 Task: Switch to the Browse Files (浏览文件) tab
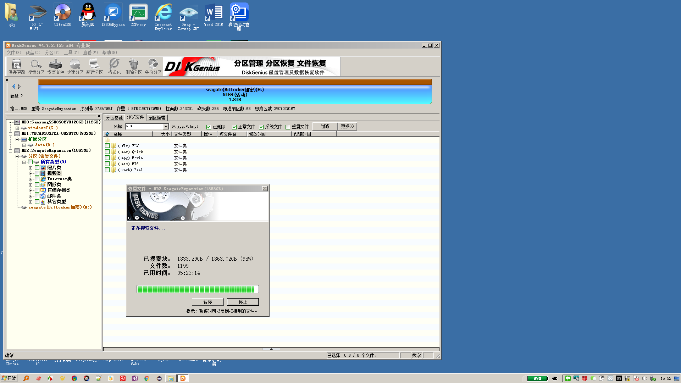pos(135,117)
